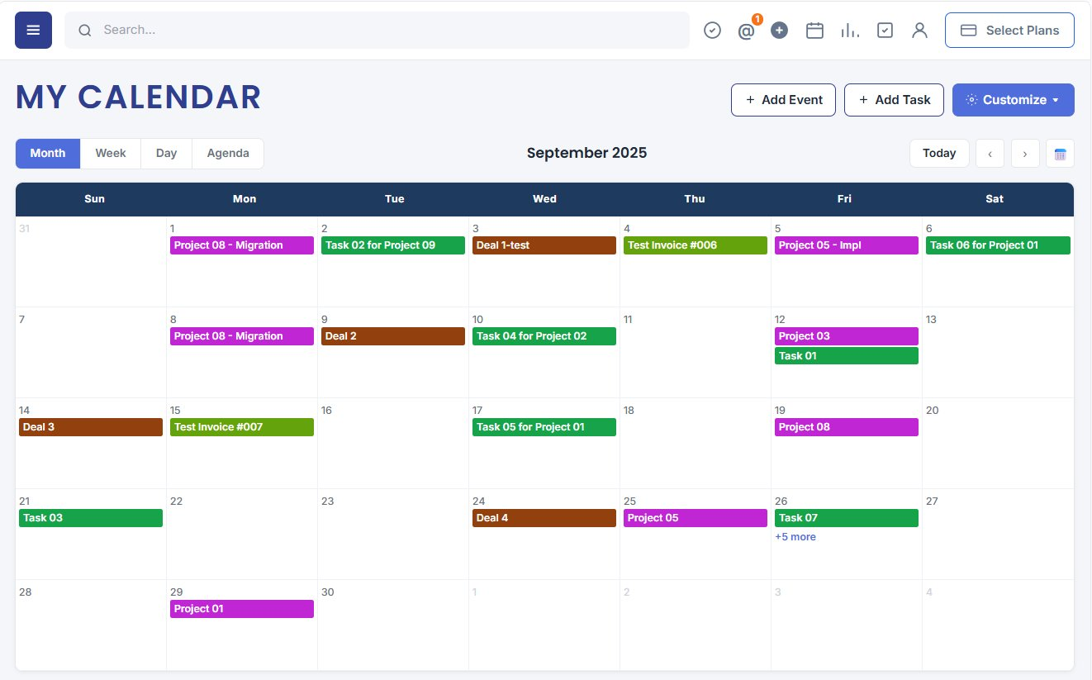Screen dimensions: 1092x680
Task: Click the Wed column header
Action: (544, 199)
